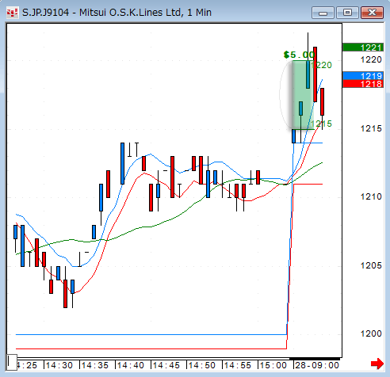Screen dimensions: 390x377
Task: Click the 1220 target level label
Action: tap(321, 65)
